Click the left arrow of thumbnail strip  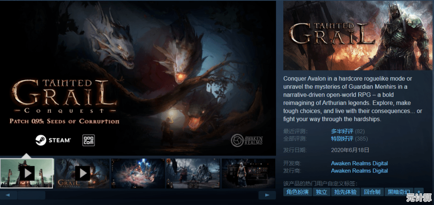point(8,195)
